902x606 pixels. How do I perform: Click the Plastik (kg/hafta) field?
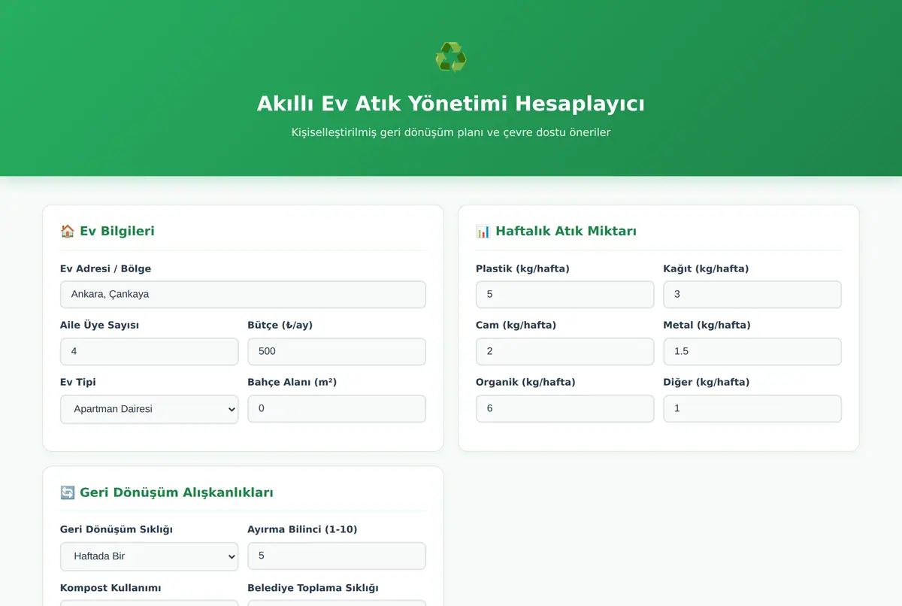tap(565, 294)
